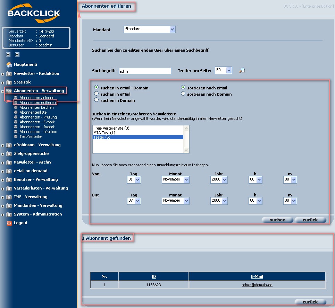This screenshot has width=335, height=308.
Task: Select 'suchen in Domain' radio option
Action: [97, 100]
